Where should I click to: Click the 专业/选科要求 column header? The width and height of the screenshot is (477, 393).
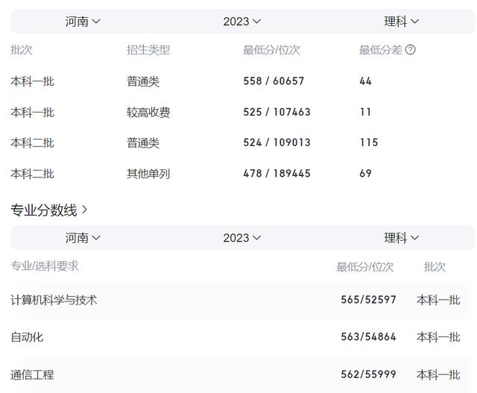pyautogui.click(x=45, y=265)
